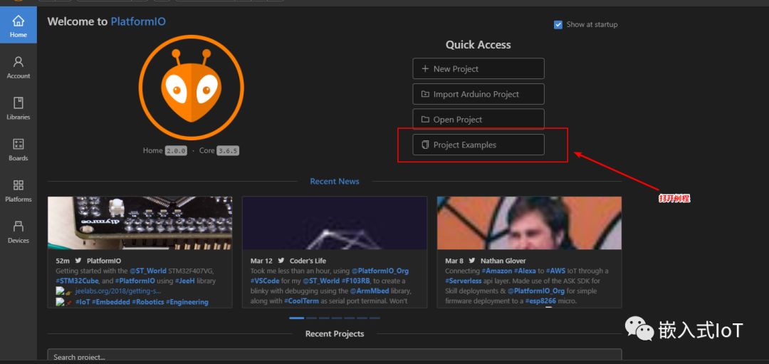Image resolution: width=769 pixels, height=364 pixels.
Task: Open Project Examples in Quick Access
Action: click(478, 145)
